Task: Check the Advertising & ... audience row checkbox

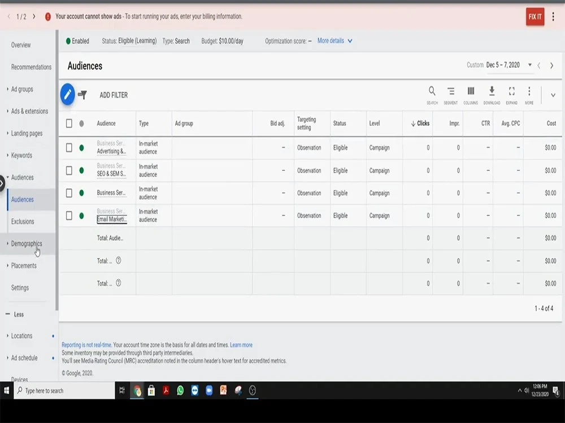Action: pos(69,148)
